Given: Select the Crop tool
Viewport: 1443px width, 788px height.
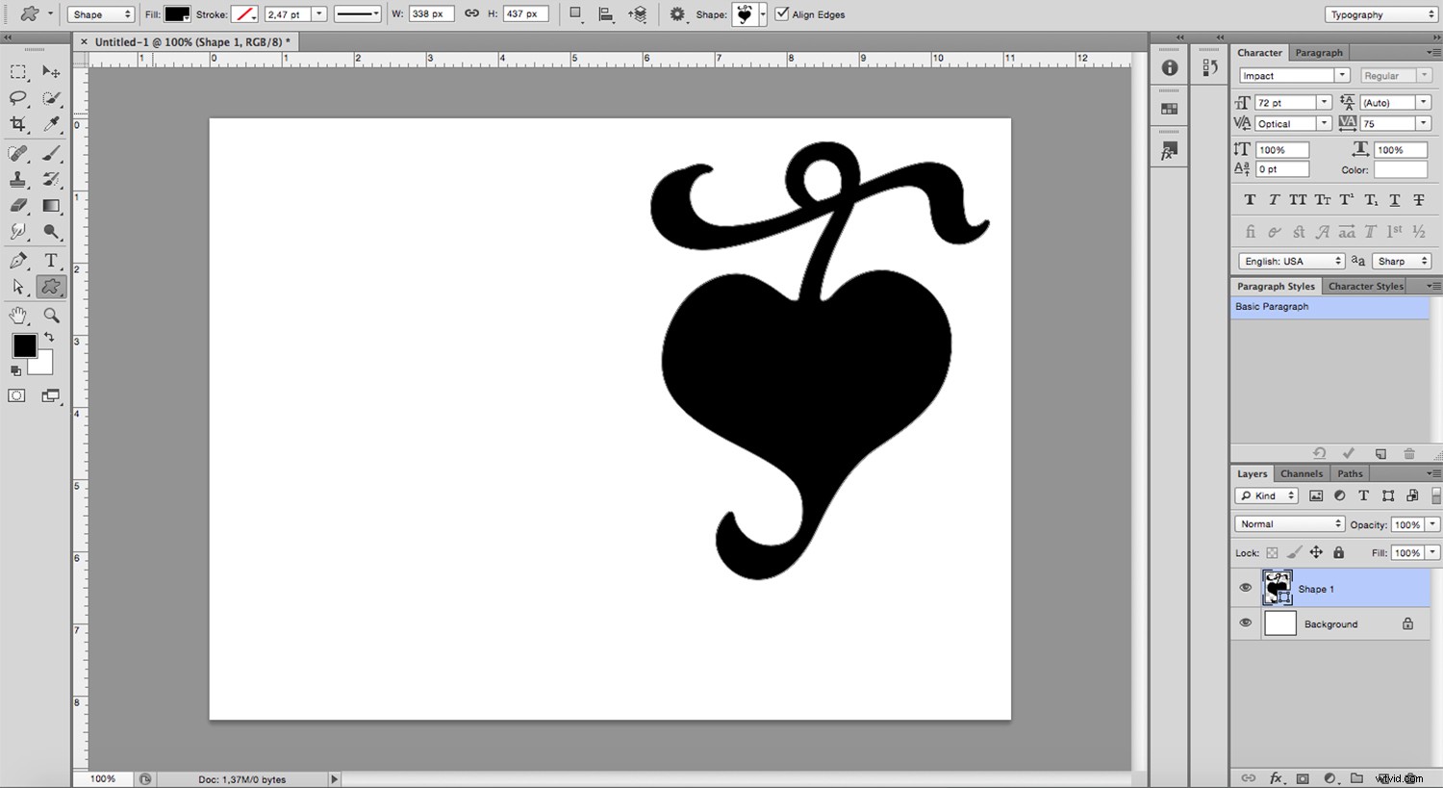Looking at the screenshot, I should 17,124.
